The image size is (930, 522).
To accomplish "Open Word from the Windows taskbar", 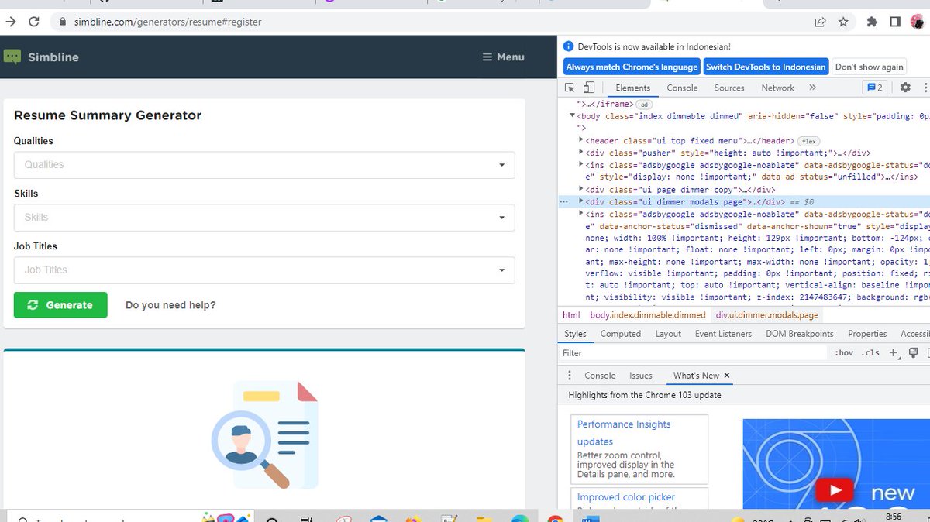I will pos(590,520).
